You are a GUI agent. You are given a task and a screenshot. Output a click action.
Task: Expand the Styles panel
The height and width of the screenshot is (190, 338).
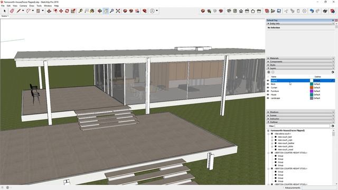[301, 65]
